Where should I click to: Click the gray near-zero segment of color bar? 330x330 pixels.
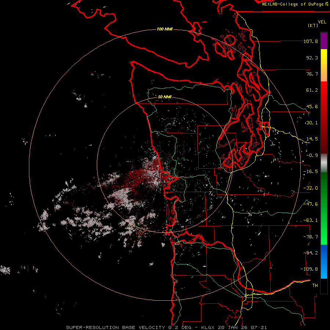pyautogui.click(x=324, y=163)
